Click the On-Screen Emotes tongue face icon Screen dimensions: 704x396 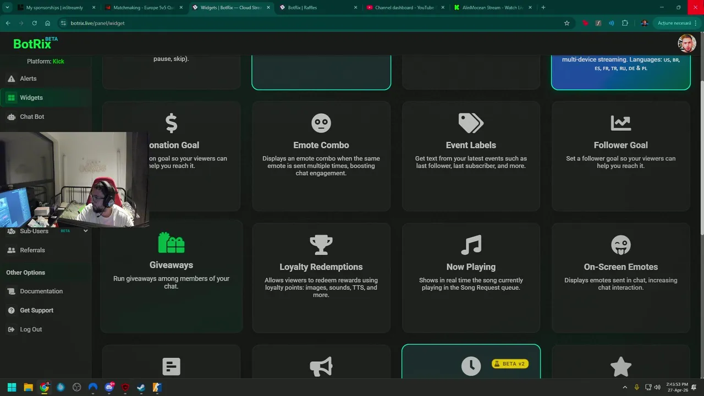[x=621, y=245]
